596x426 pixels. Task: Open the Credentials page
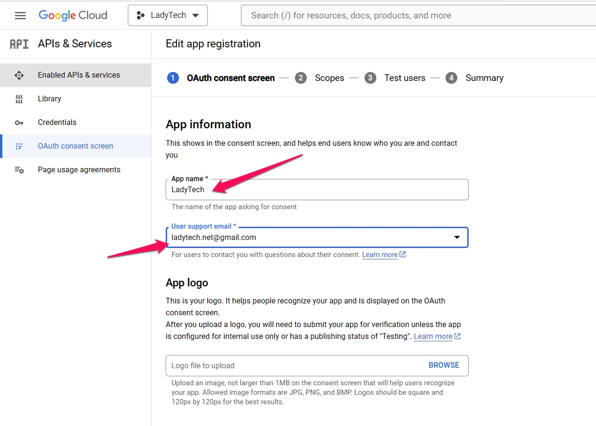tap(76, 123)
